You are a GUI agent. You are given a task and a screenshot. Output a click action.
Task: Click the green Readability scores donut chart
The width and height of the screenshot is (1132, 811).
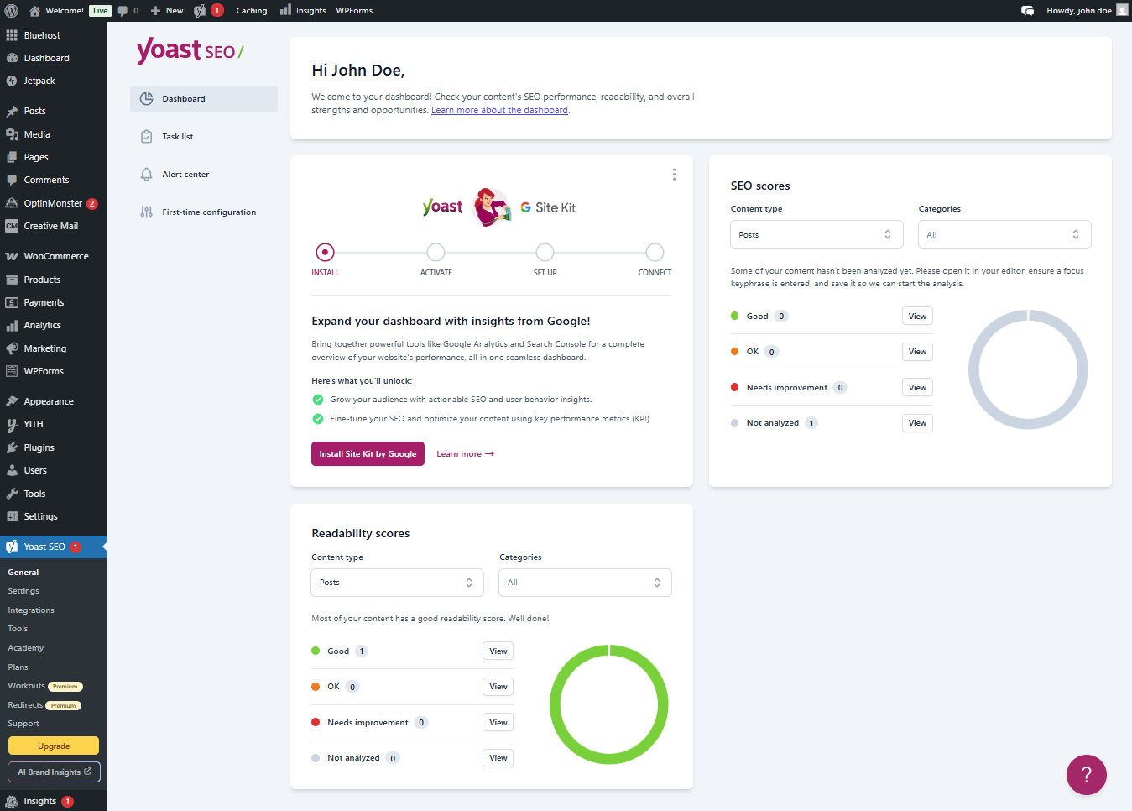[x=608, y=704]
